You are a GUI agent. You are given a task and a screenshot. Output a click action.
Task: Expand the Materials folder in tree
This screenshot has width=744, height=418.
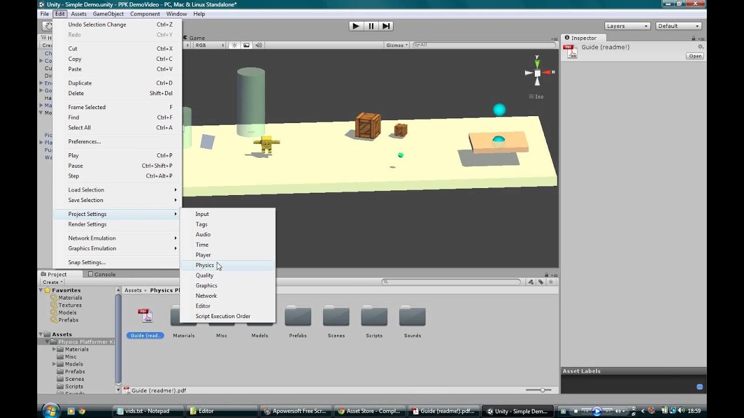[55, 349]
